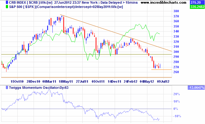Click the 04May12 date axis label
This screenshot has width=205, height=124.
point(147,81)
